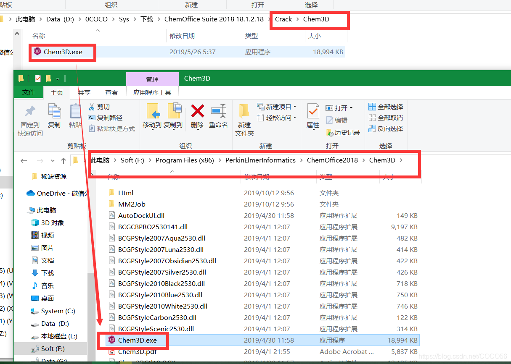The height and width of the screenshot is (364, 511).
Task: Click Copy path button
Action: point(105,118)
